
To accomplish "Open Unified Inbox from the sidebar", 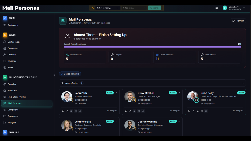I will (x=14, y=42).
